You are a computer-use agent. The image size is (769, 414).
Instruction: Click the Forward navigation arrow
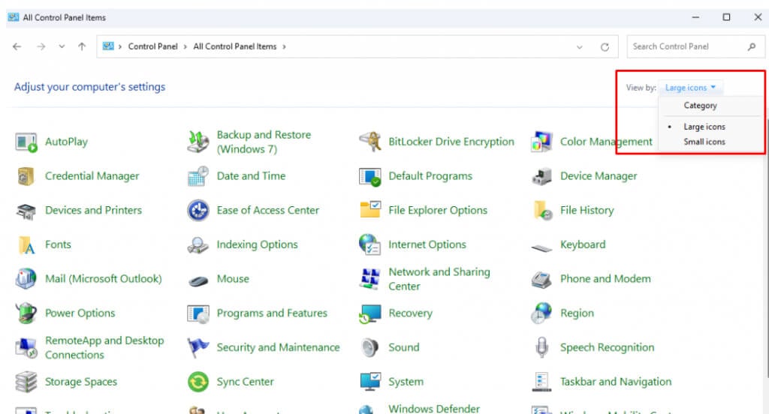pos(41,46)
